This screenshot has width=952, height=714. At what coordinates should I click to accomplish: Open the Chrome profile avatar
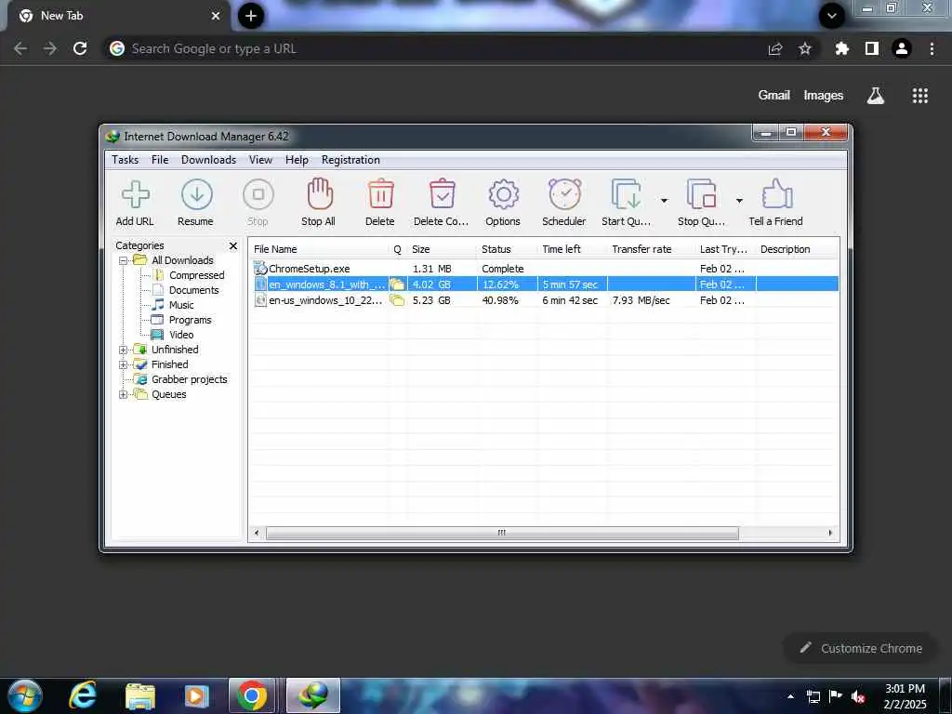[x=902, y=48]
